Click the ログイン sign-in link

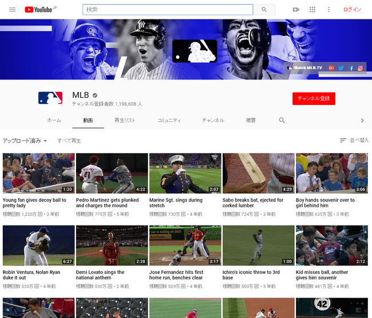[x=352, y=10]
